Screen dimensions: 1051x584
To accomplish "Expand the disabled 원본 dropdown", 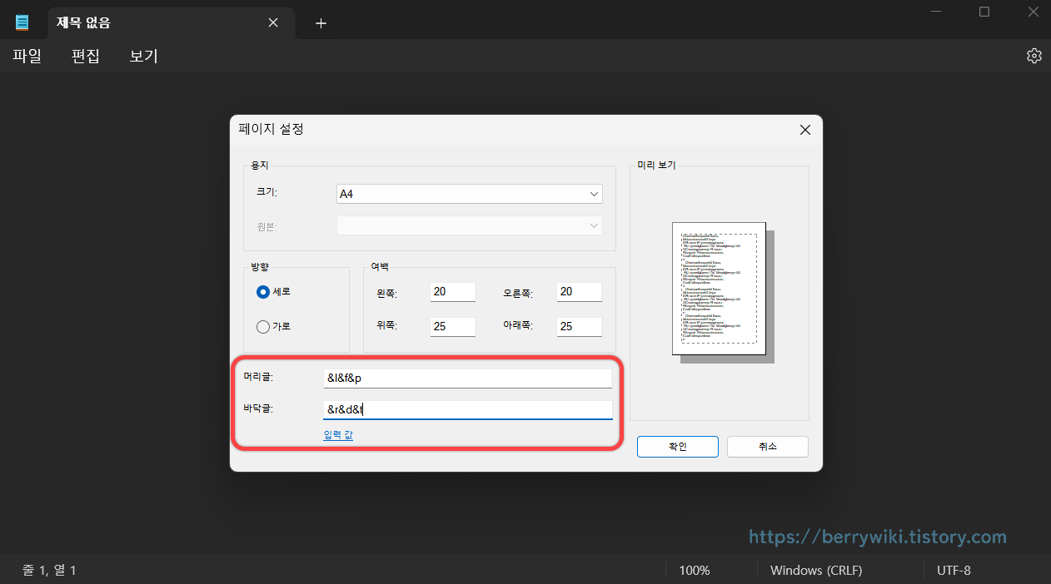I will click(469, 225).
